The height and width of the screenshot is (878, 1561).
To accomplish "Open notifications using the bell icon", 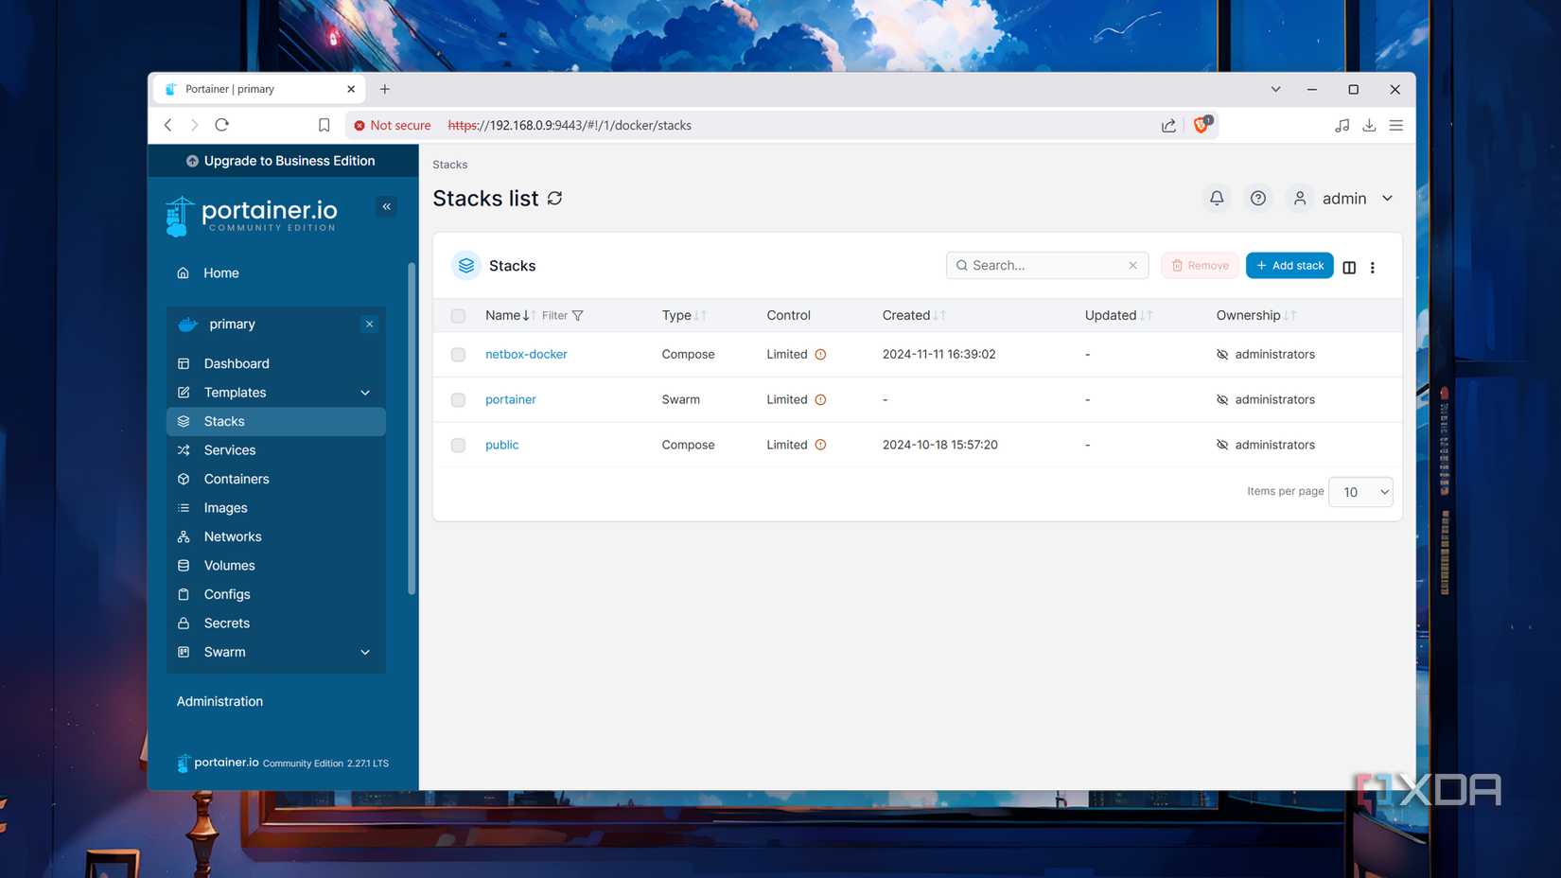I will tap(1216, 198).
